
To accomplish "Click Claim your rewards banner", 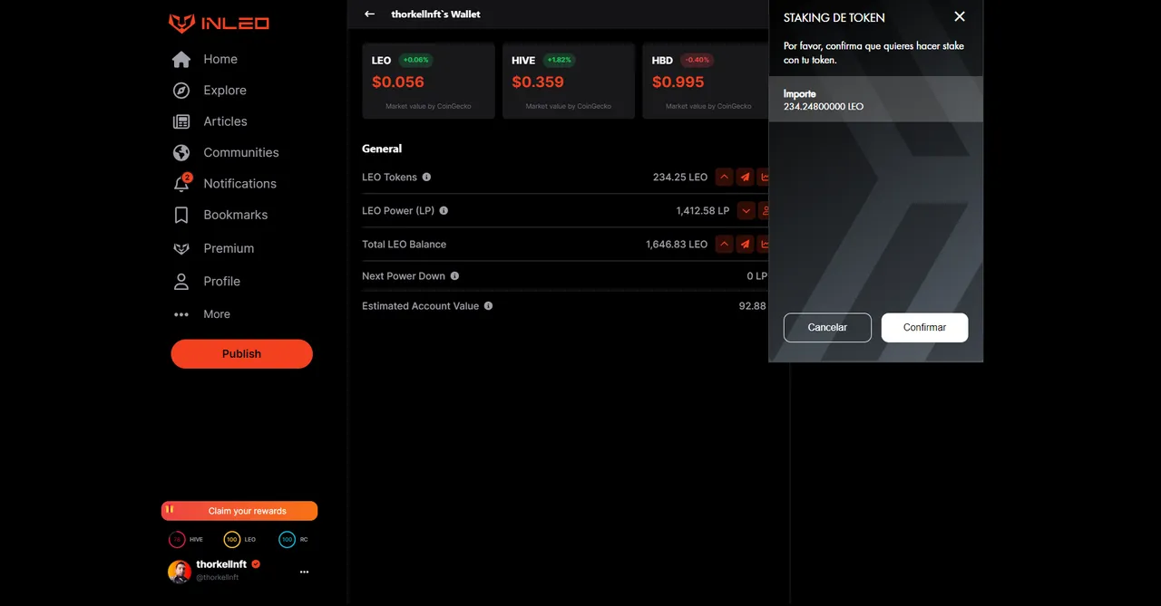I will 239,511.
